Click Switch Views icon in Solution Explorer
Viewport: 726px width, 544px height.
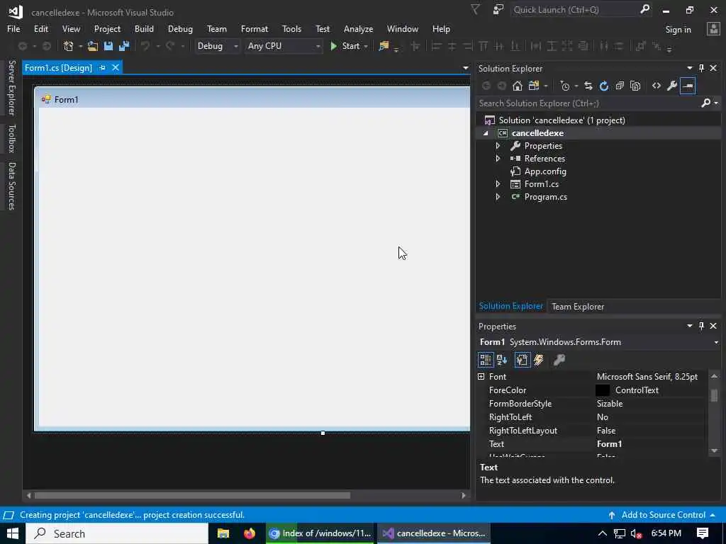coord(534,86)
